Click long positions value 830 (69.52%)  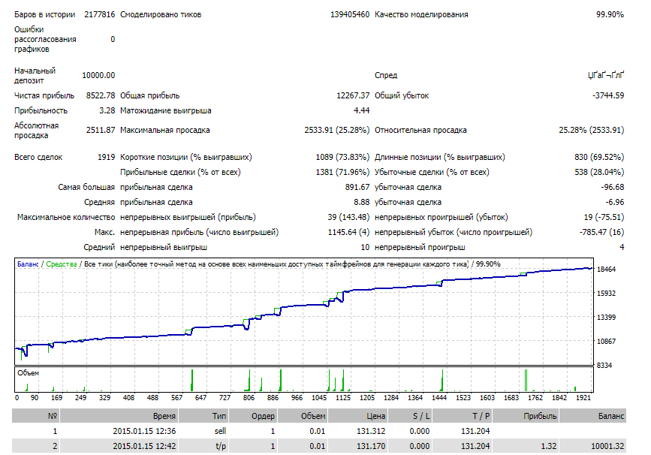coord(599,158)
